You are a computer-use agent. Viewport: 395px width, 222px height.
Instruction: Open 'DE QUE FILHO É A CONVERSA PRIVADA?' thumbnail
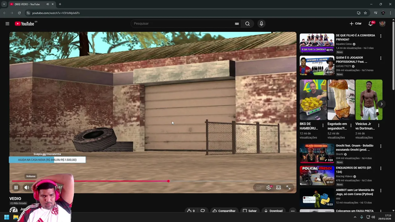click(317, 43)
